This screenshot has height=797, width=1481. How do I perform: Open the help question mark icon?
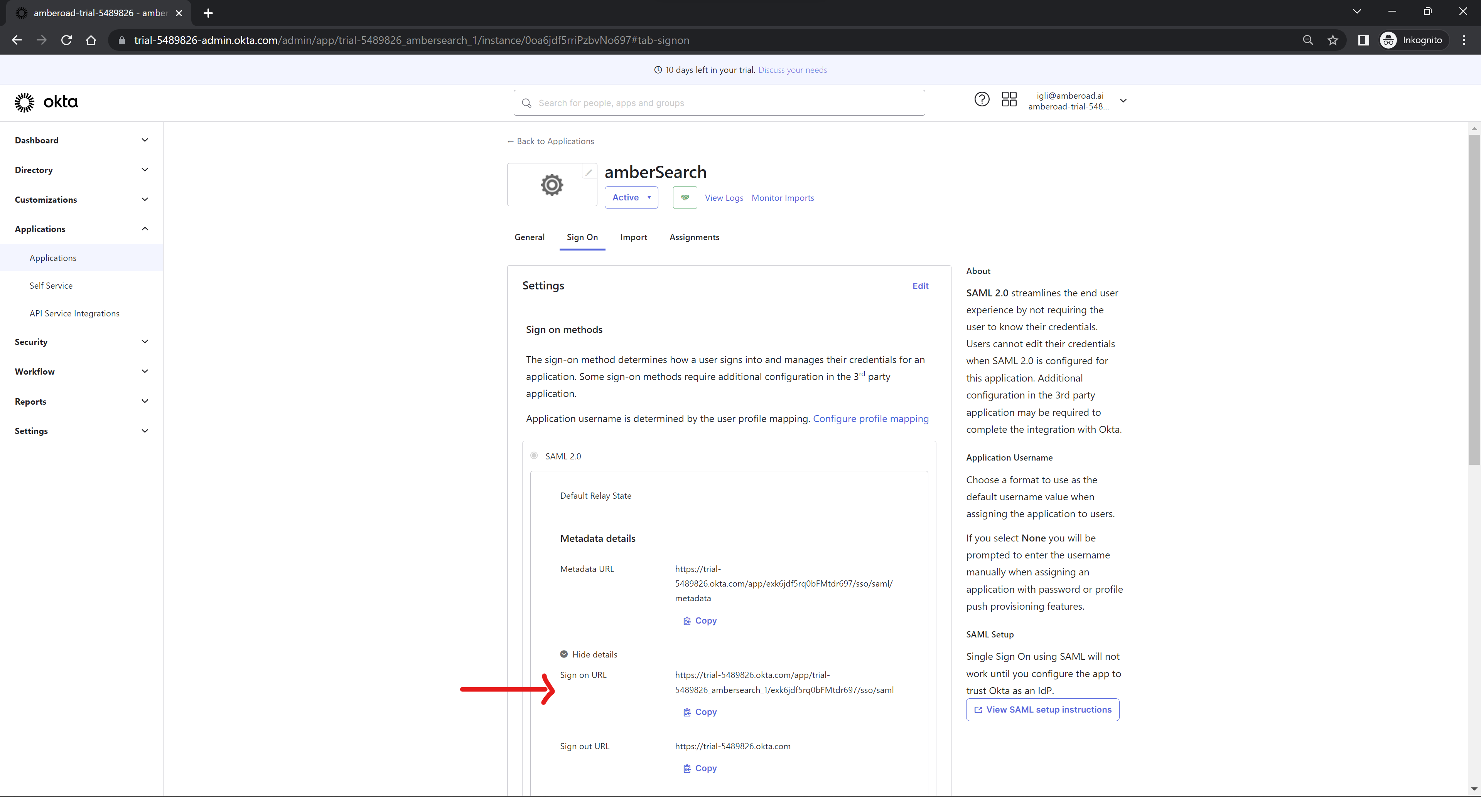982,99
